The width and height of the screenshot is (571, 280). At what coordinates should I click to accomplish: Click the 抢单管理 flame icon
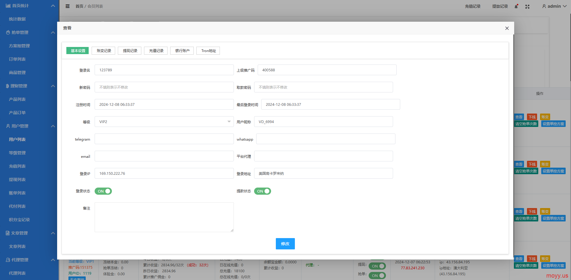click(x=8, y=32)
